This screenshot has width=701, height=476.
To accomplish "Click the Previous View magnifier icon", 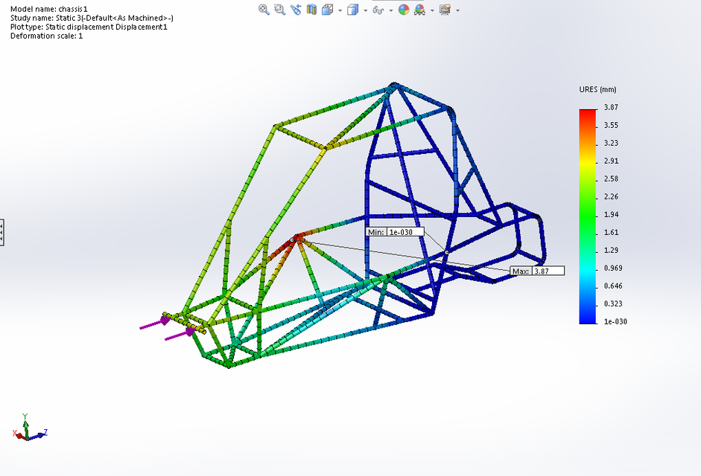I will point(295,10).
